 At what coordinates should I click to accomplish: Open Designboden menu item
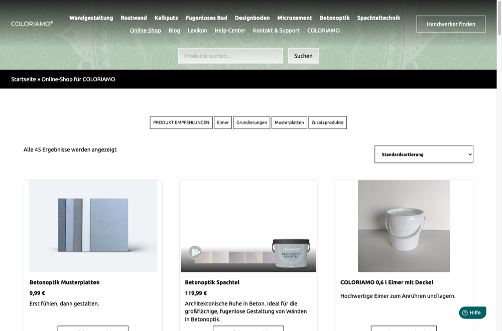click(x=253, y=18)
